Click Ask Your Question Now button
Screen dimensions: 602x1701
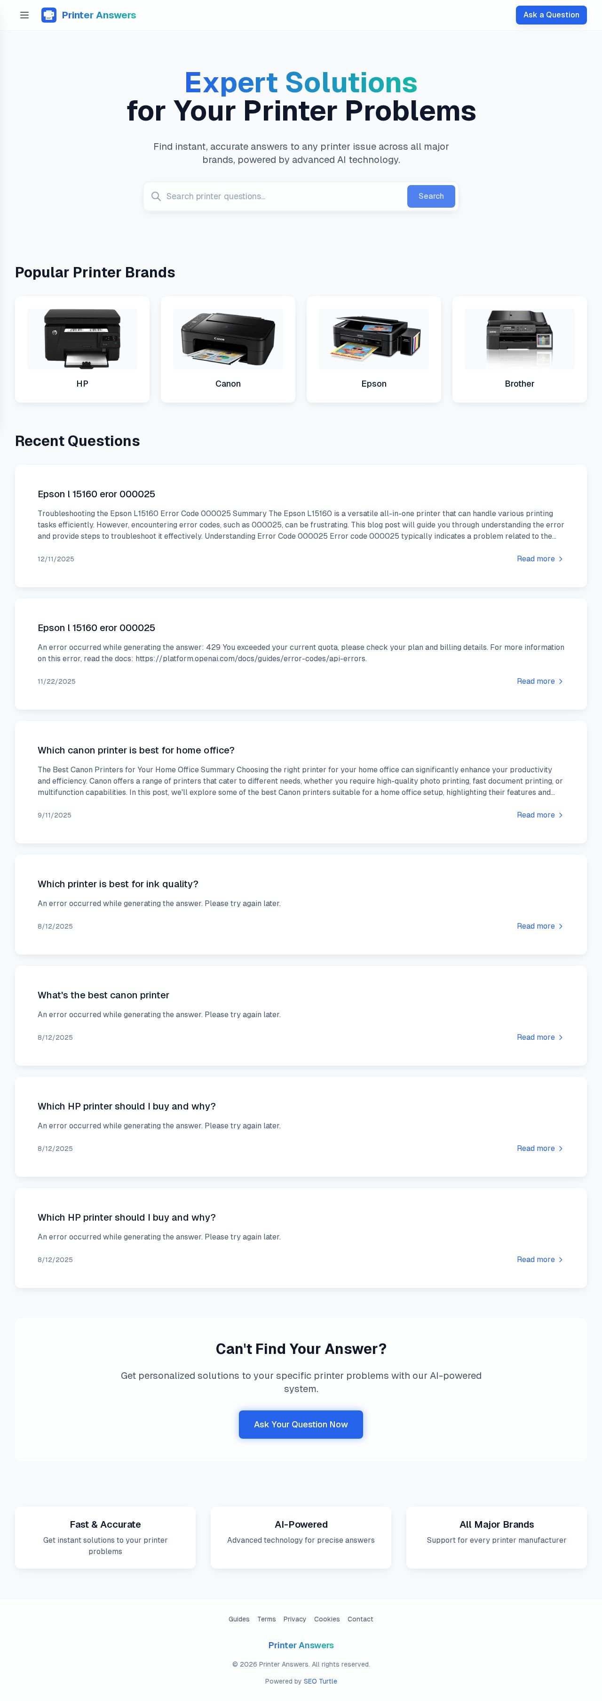pos(301,1424)
